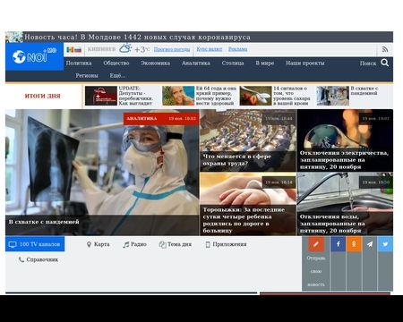Click the Справочник telephone handset icon
Image resolution: width=403 pixels, height=322 pixels.
pos(21,259)
